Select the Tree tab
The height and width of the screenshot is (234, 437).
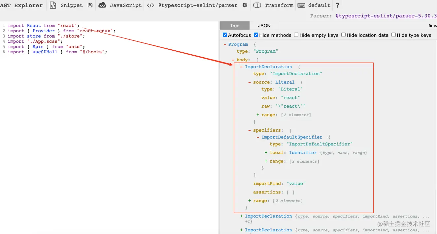(x=235, y=26)
